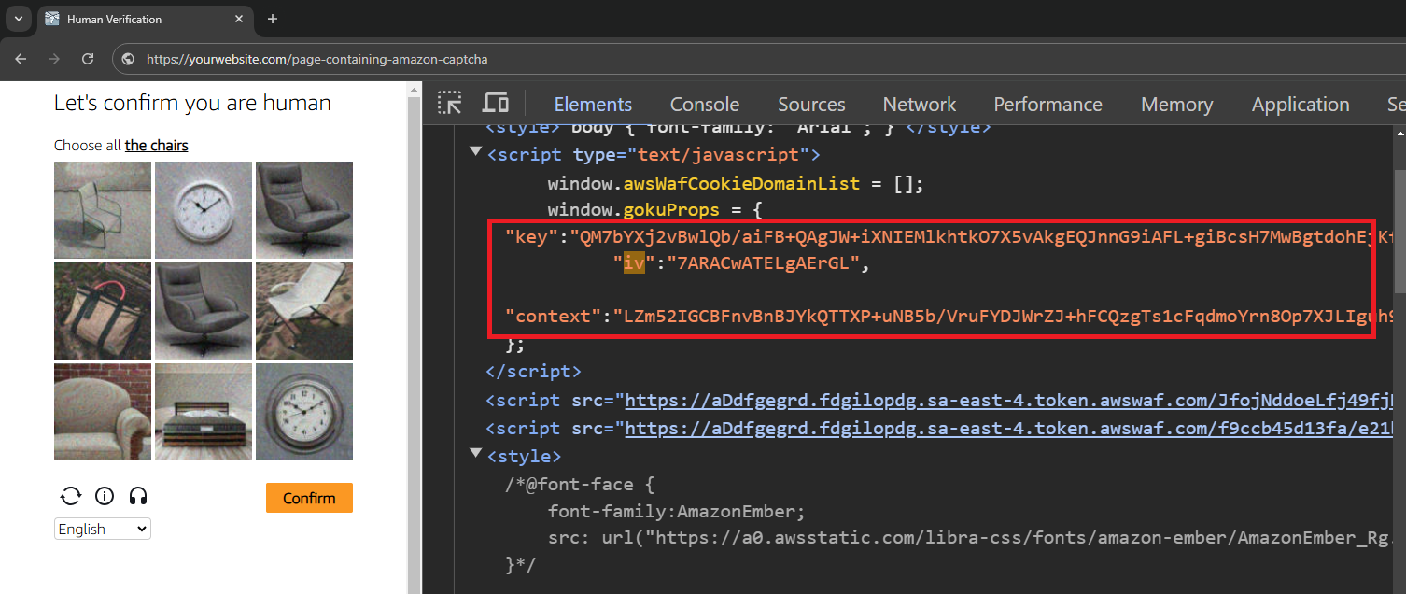The height and width of the screenshot is (594, 1406).
Task: Open the captcha information icon
Action: point(105,496)
